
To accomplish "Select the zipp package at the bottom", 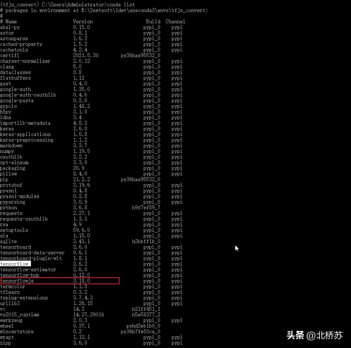I will [x=6, y=343].
